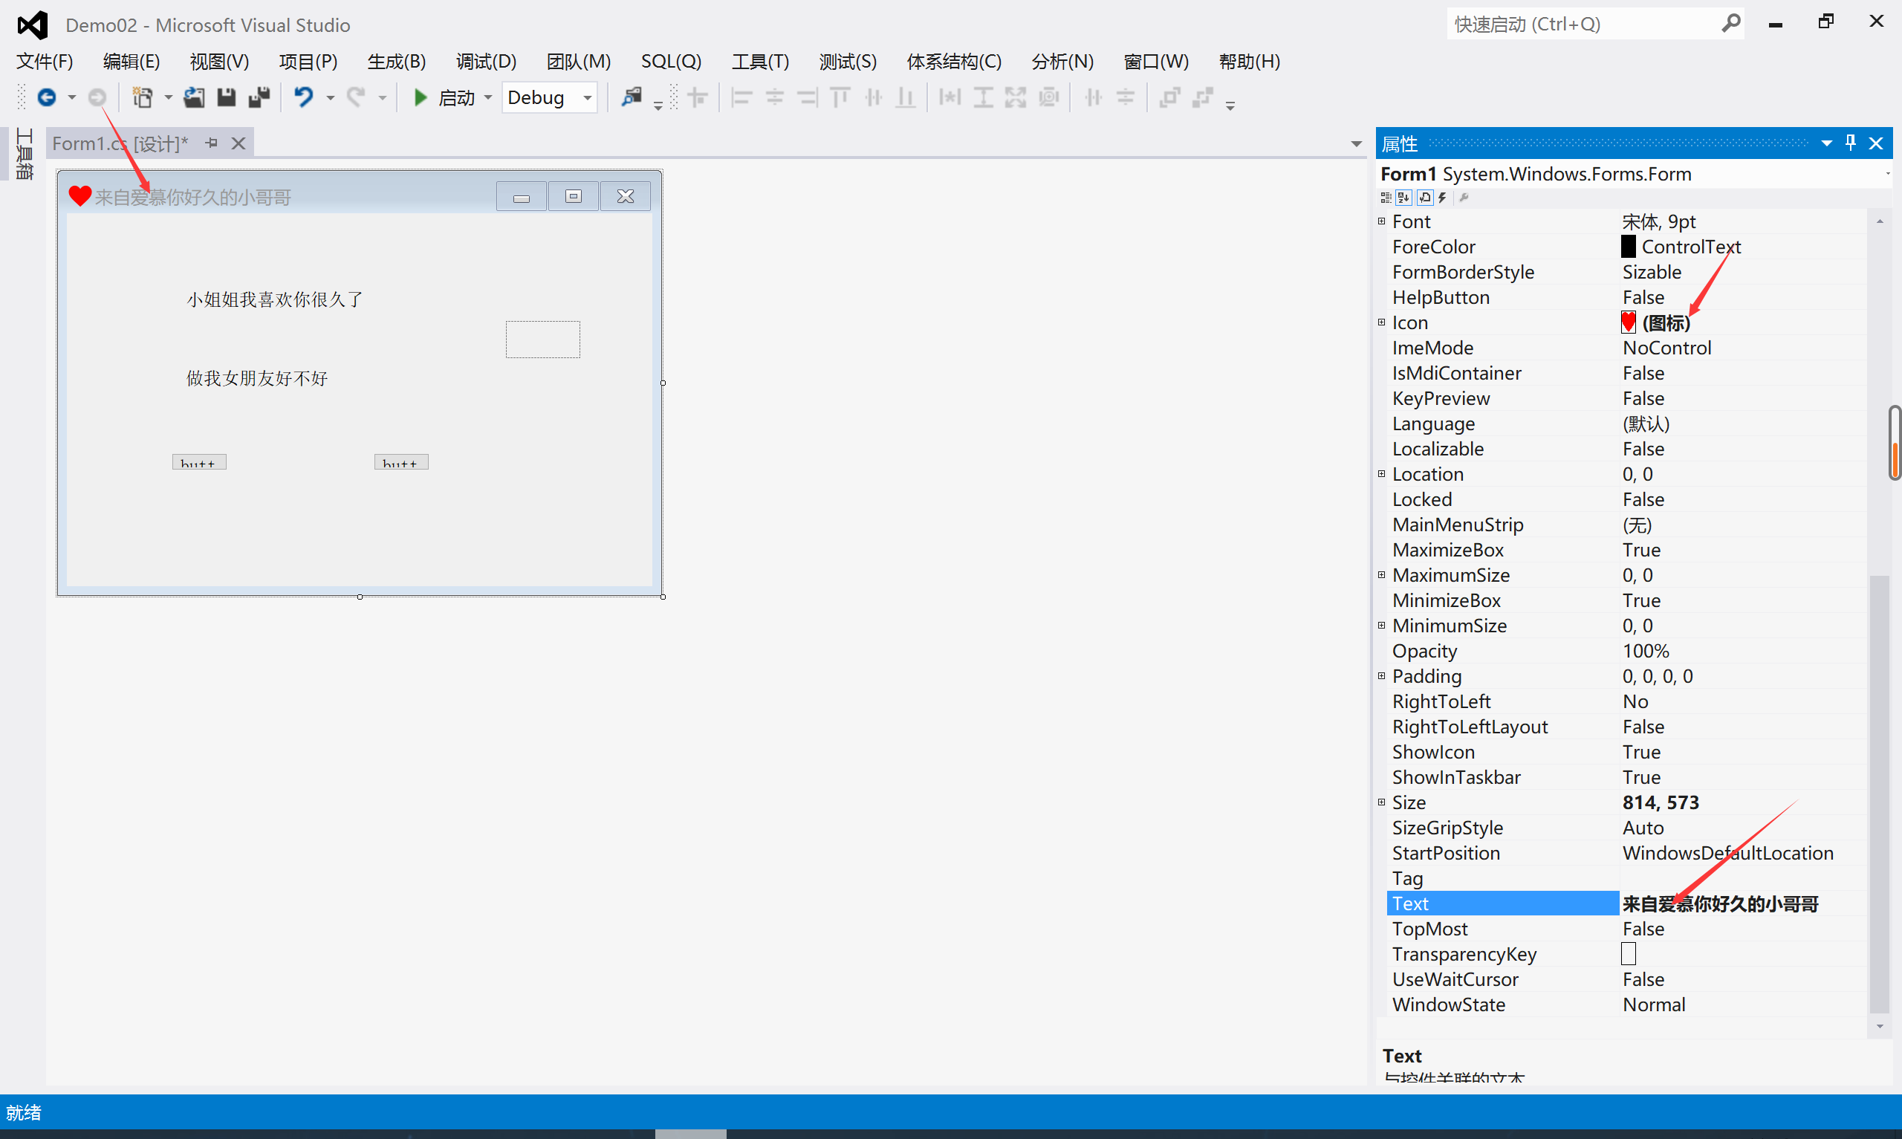
Task: Expand the Font property node
Action: pyautogui.click(x=1382, y=222)
